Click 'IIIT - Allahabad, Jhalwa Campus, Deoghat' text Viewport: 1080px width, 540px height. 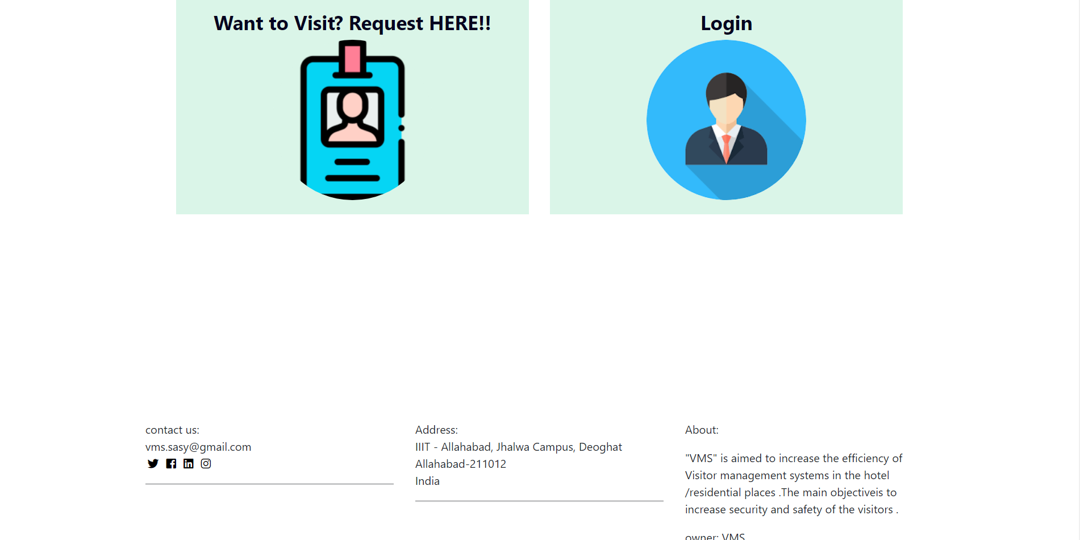pos(519,447)
